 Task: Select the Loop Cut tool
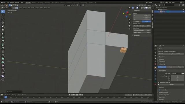(3, 52)
